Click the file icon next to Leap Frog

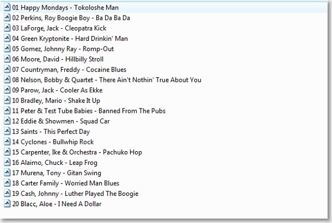(7, 163)
